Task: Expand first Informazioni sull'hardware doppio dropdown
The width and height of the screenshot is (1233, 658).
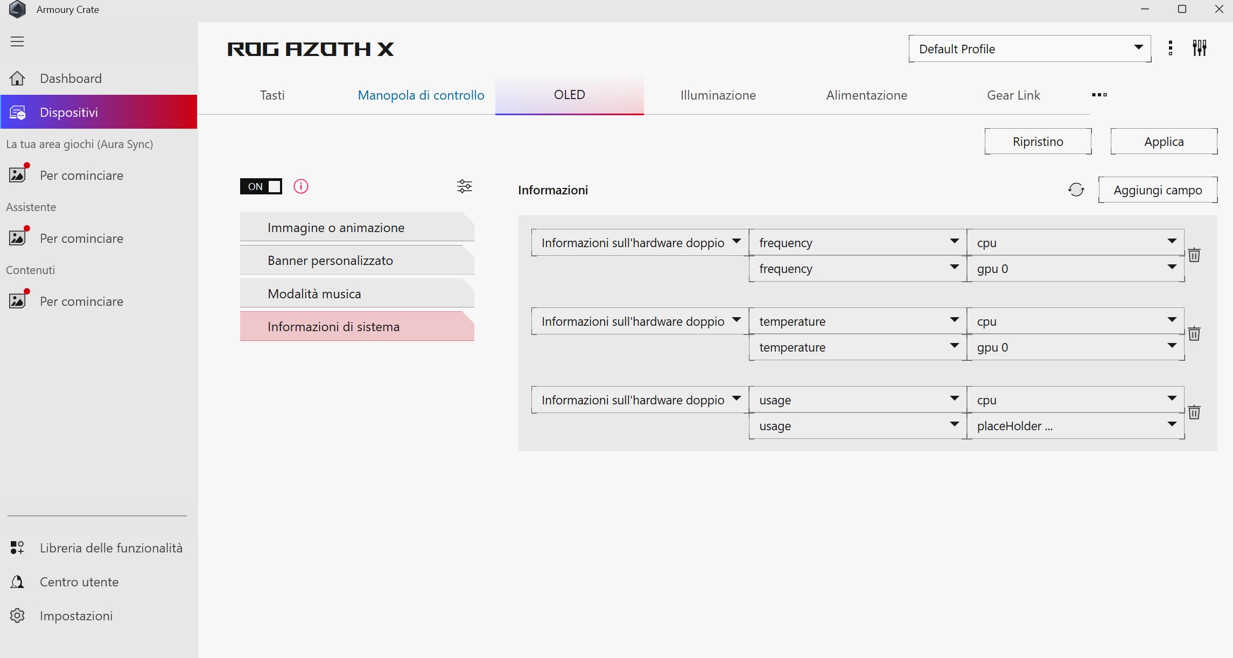Action: pyautogui.click(x=640, y=242)
